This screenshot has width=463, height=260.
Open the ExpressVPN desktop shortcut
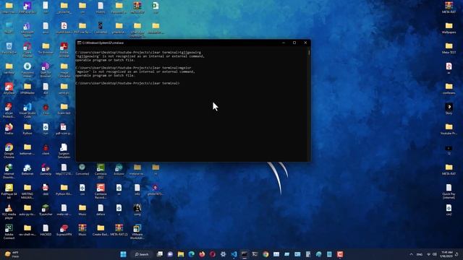[x=64, y=230]
